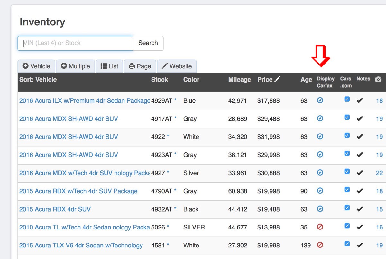Click Carfax check icon for Acura ILX

click(320, 100)
